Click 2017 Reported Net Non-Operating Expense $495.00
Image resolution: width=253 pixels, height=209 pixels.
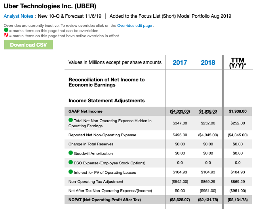[180, 135]
